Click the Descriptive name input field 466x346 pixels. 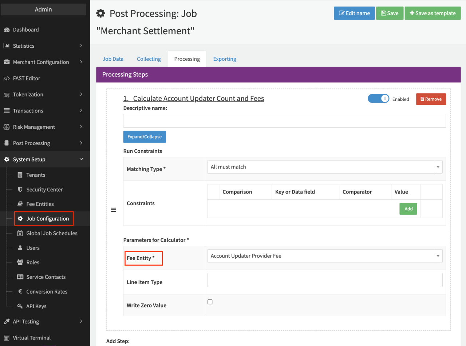tap(284, 121)
